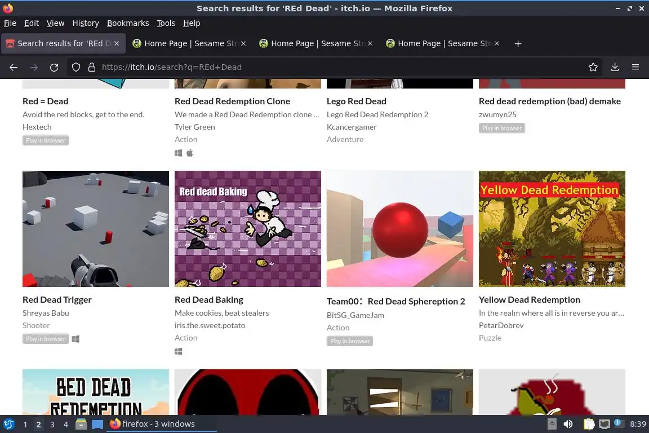Click the 'Bed Dead Redemption' thumbnail
Viewport: 649px width, 433px height.
96,392
